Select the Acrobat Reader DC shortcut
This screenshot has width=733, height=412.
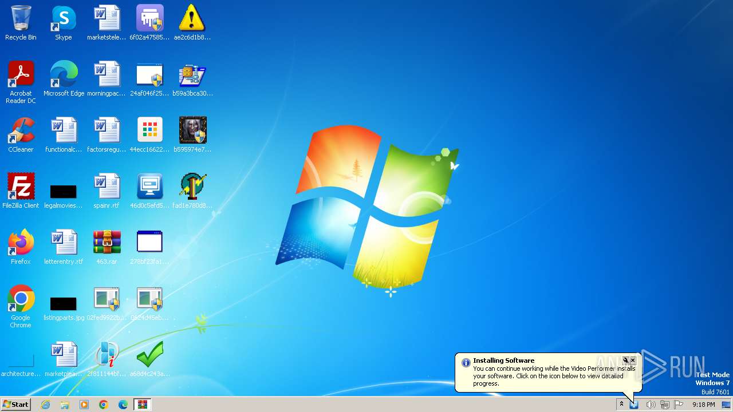(21, 82)
